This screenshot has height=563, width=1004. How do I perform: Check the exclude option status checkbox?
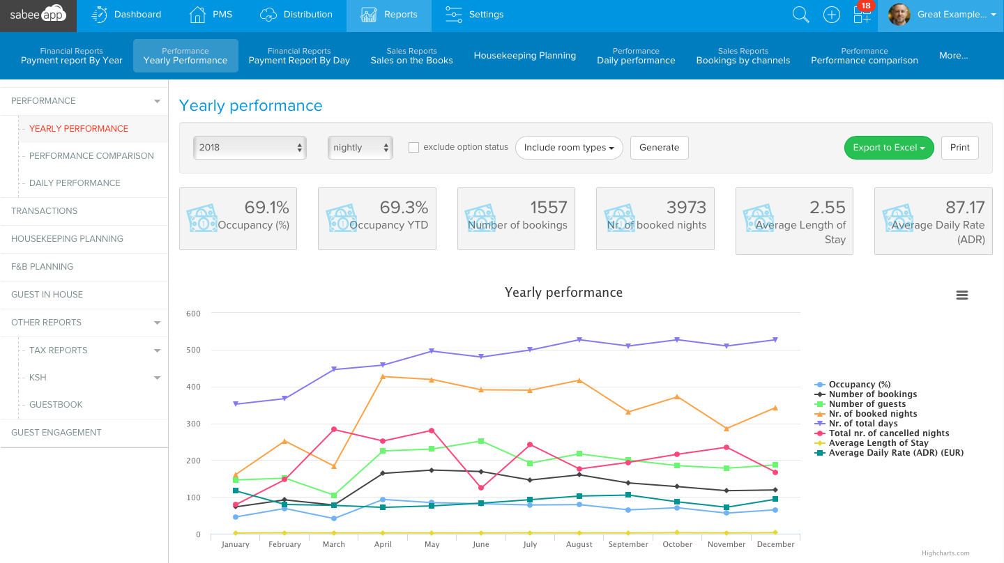pos(413,148)
